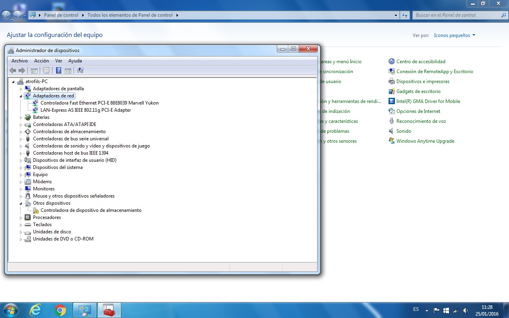Viewport: 509px width, 318px height.
Task: Collapse the Adaptadores de red node
Action: (21, 96)
